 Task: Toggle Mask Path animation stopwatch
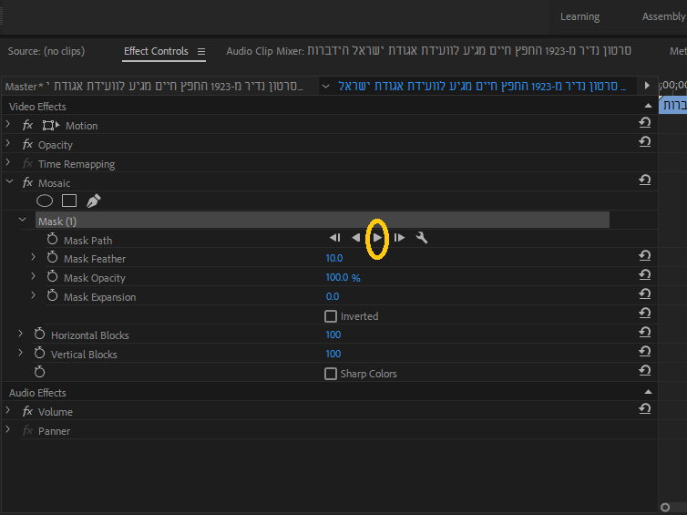pyautogui.click(x=53, y=240)
